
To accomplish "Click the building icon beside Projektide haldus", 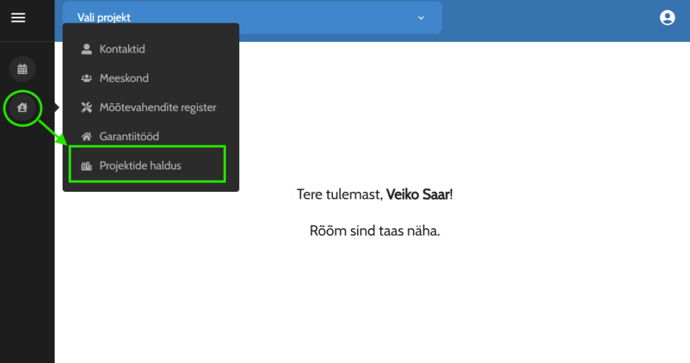I will pyautogui.click(x=86, y=166).
